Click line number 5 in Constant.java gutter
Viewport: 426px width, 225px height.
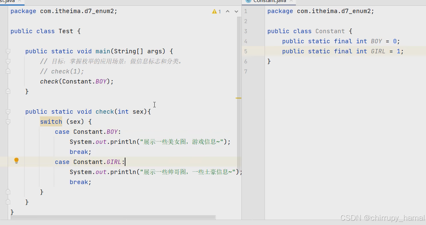tap(245, 51)
